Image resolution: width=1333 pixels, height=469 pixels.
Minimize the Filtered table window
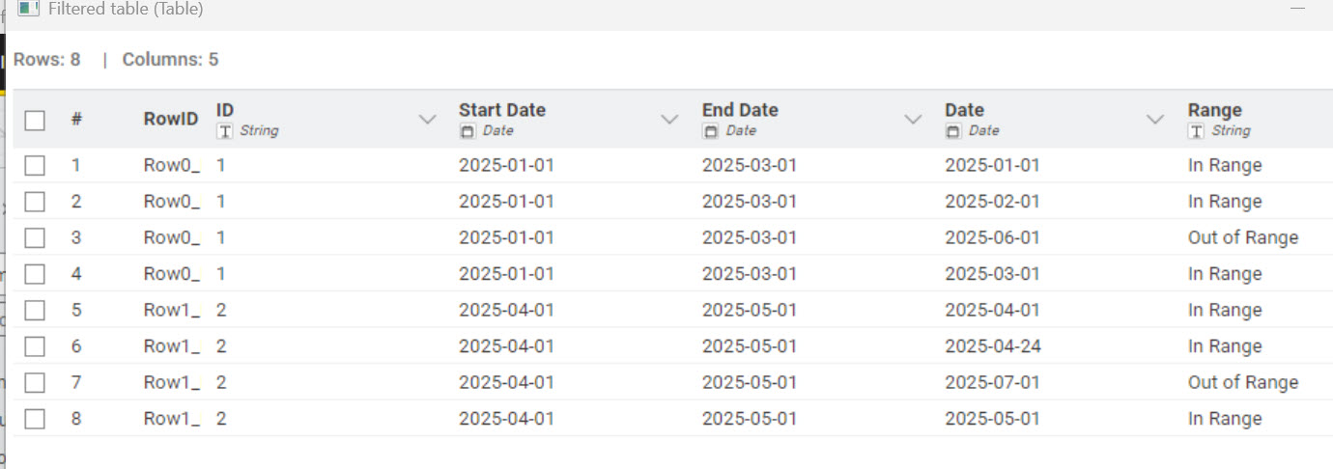pos(1297,8)
